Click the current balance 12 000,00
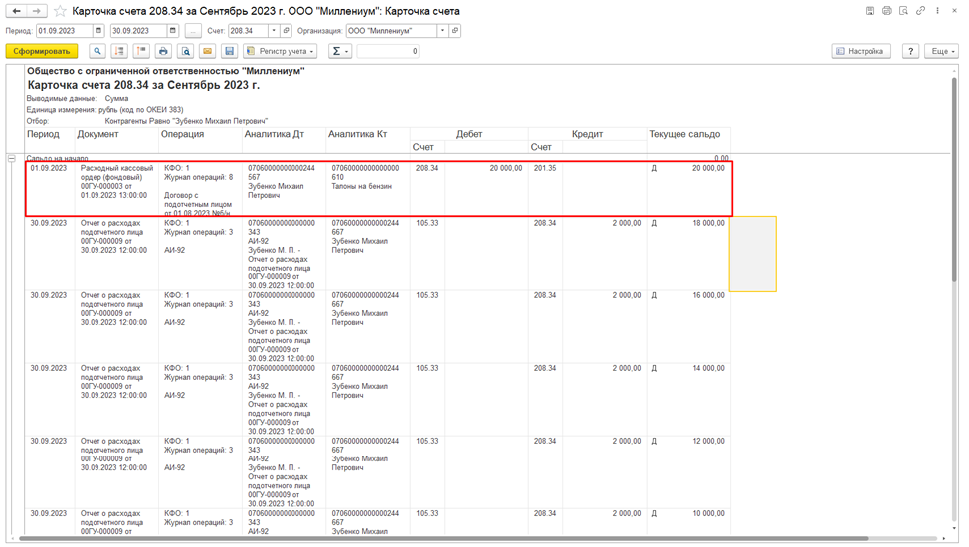Screen dimensions: 969x547 click(708, 442)
